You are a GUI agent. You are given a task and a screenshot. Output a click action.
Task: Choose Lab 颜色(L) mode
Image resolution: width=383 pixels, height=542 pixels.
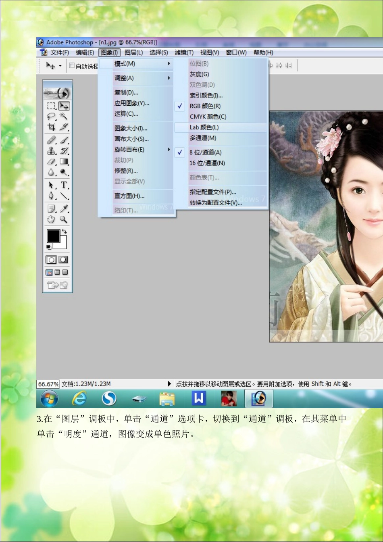click(x=221, y=127)
